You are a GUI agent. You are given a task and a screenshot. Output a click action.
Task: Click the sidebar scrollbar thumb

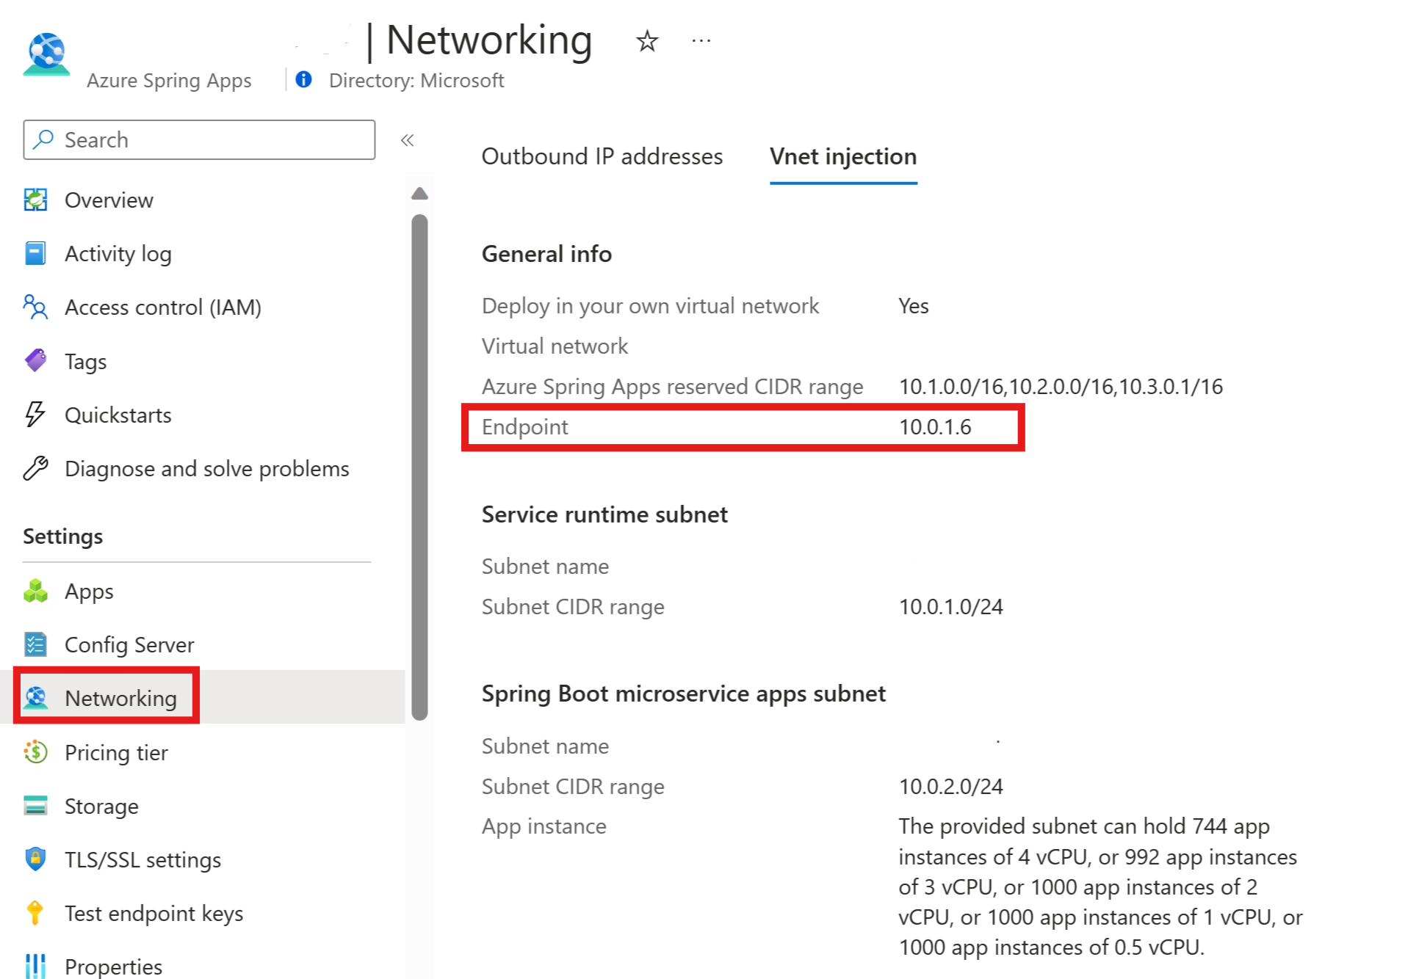tap(419, 467)
